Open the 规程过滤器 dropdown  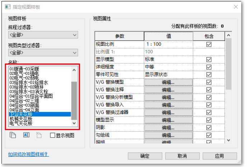(43, 35)
